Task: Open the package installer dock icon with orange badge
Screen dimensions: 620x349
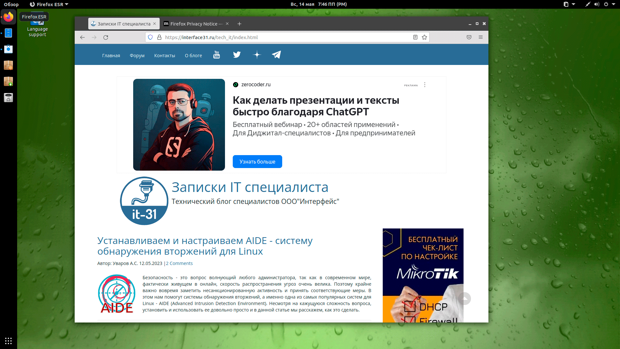Action: point(8,65)
